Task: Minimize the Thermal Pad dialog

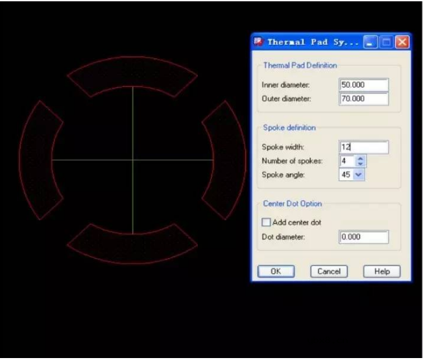Action: click(370, 43)
